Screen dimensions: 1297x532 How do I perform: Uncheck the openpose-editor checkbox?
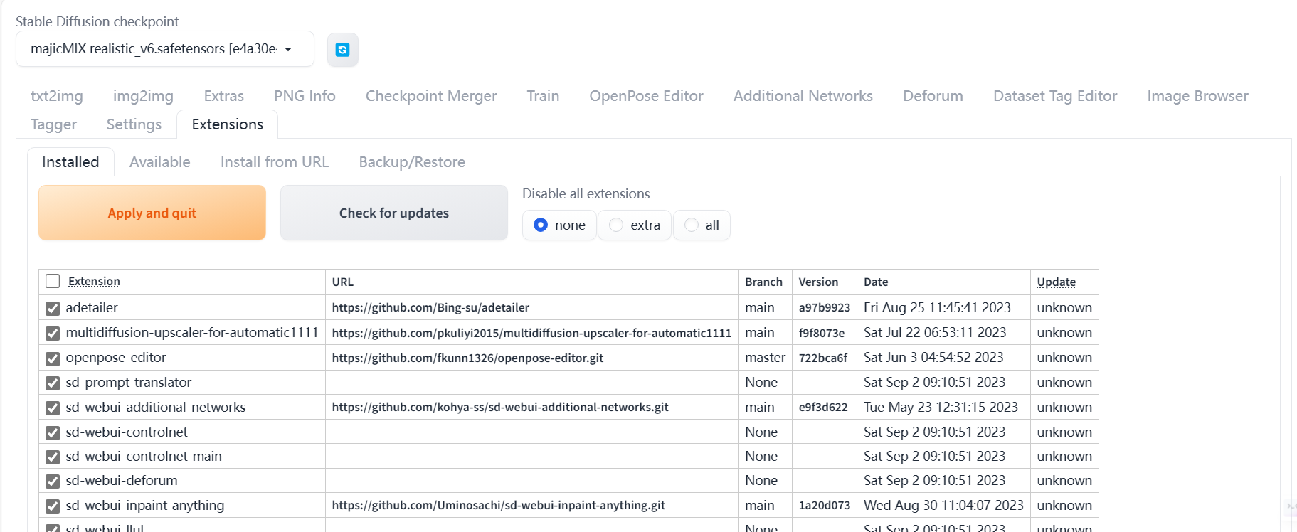tap(53, 358)
